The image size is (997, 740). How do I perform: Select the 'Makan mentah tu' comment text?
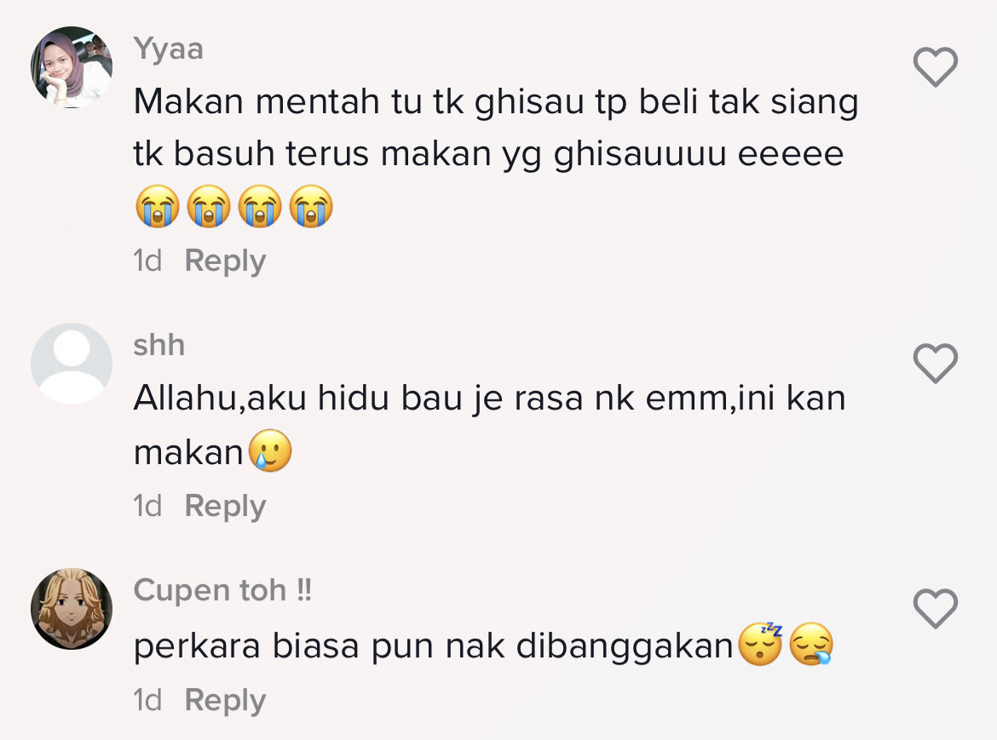[x=496, y=128]
